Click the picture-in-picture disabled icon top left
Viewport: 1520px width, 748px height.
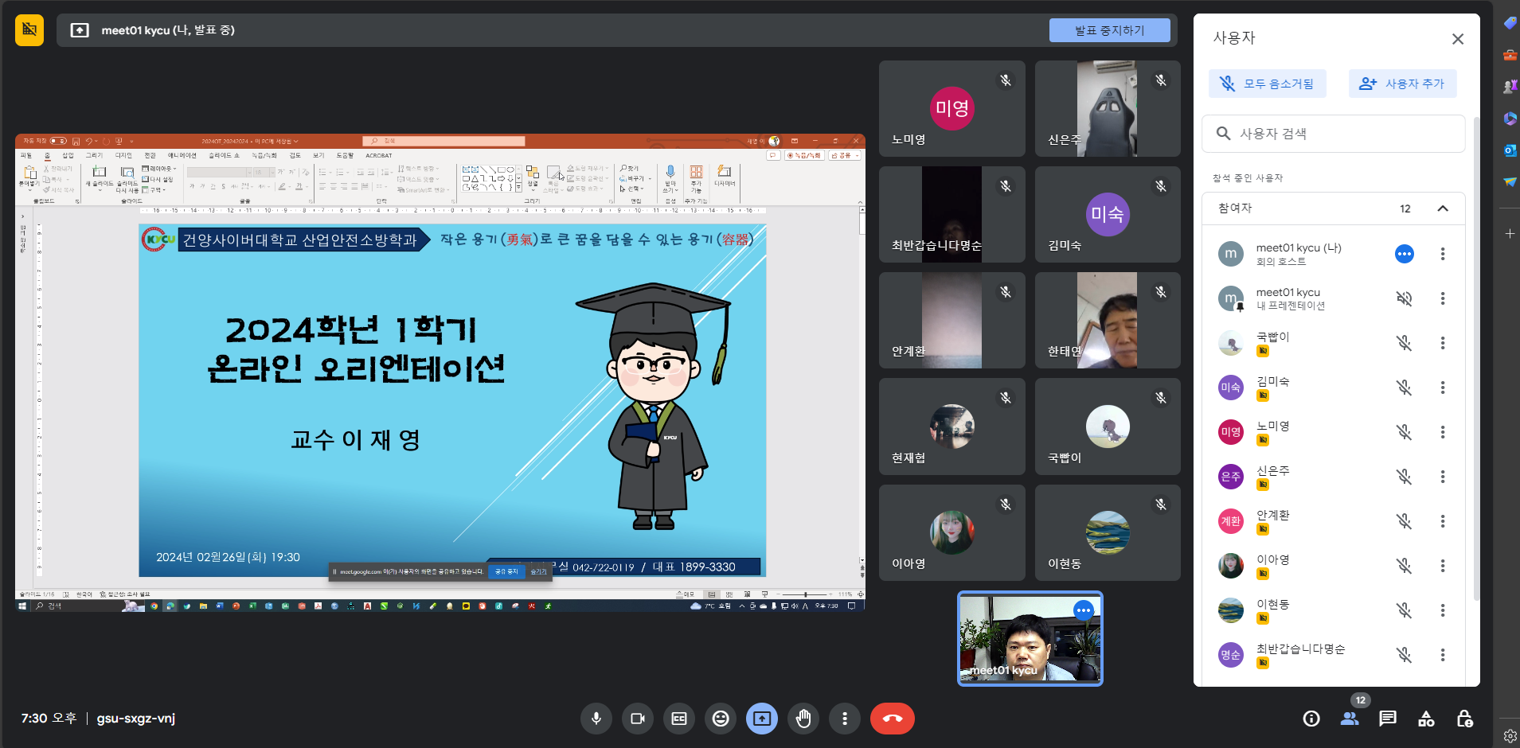coord(29,30)
